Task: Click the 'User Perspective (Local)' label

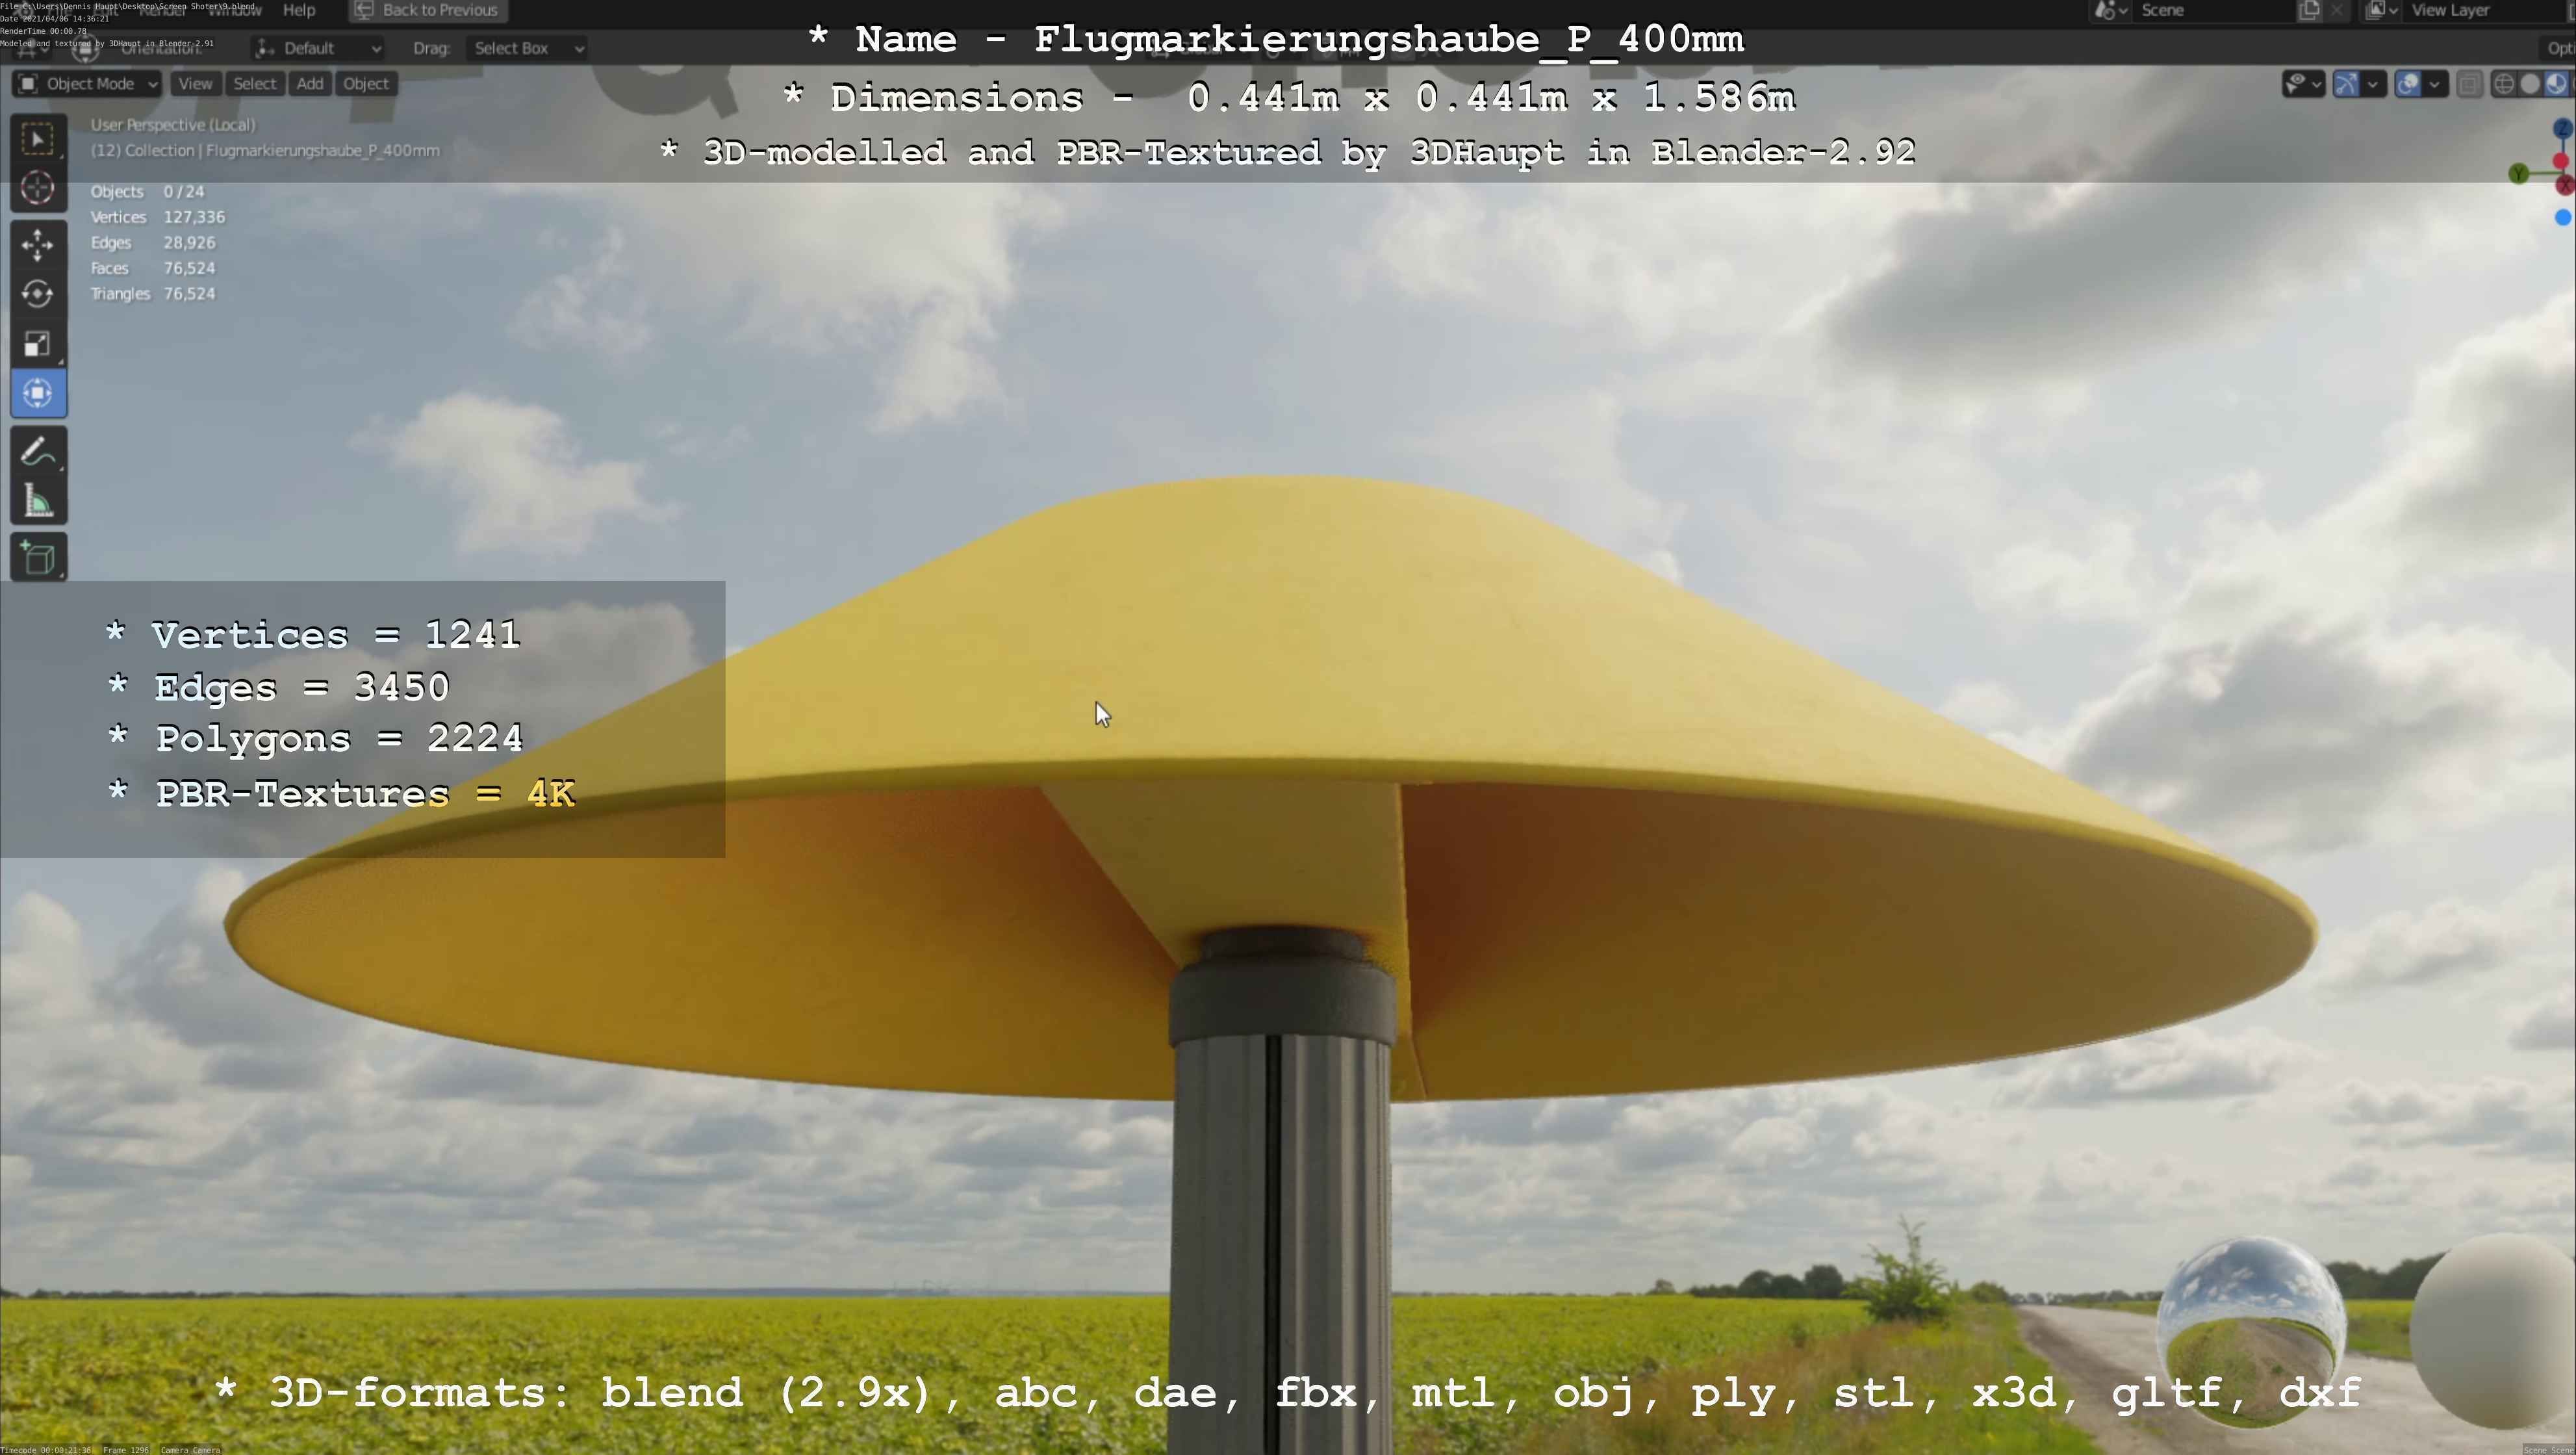Action: tap(173, 125)
